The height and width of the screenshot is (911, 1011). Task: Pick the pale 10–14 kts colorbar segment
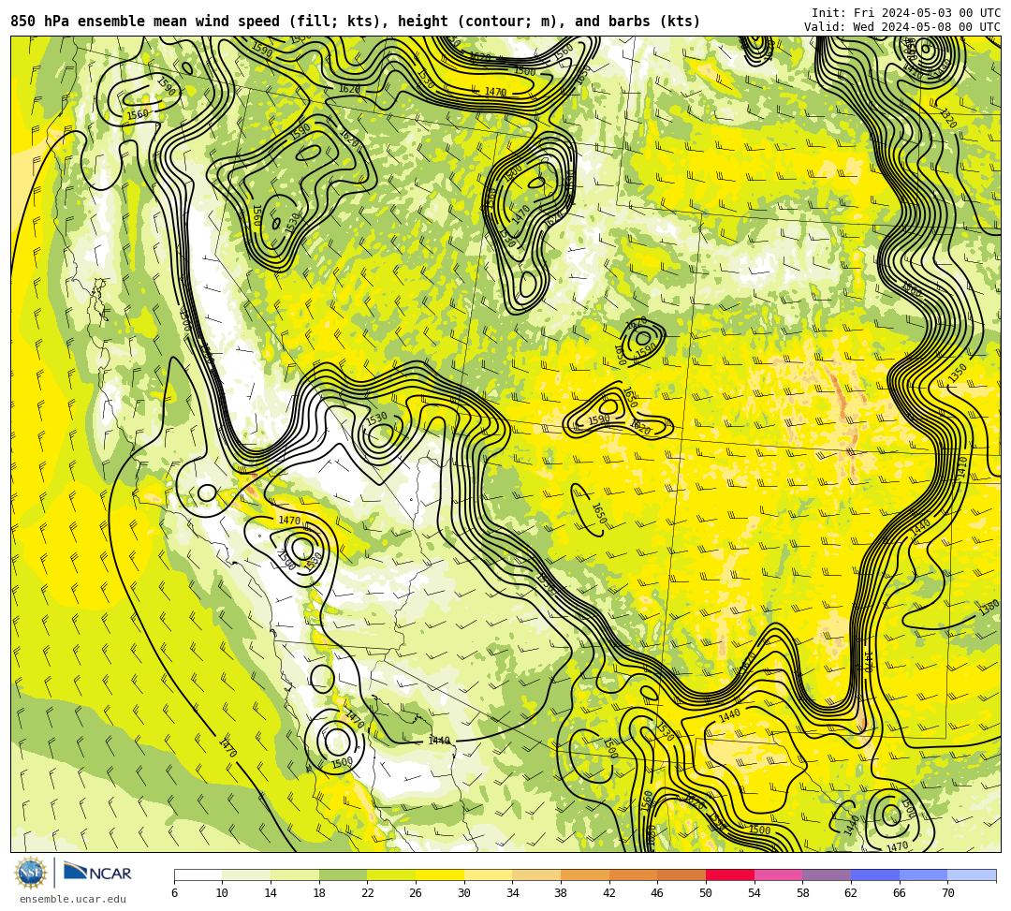pyautogui.click(x=246, y=874)
